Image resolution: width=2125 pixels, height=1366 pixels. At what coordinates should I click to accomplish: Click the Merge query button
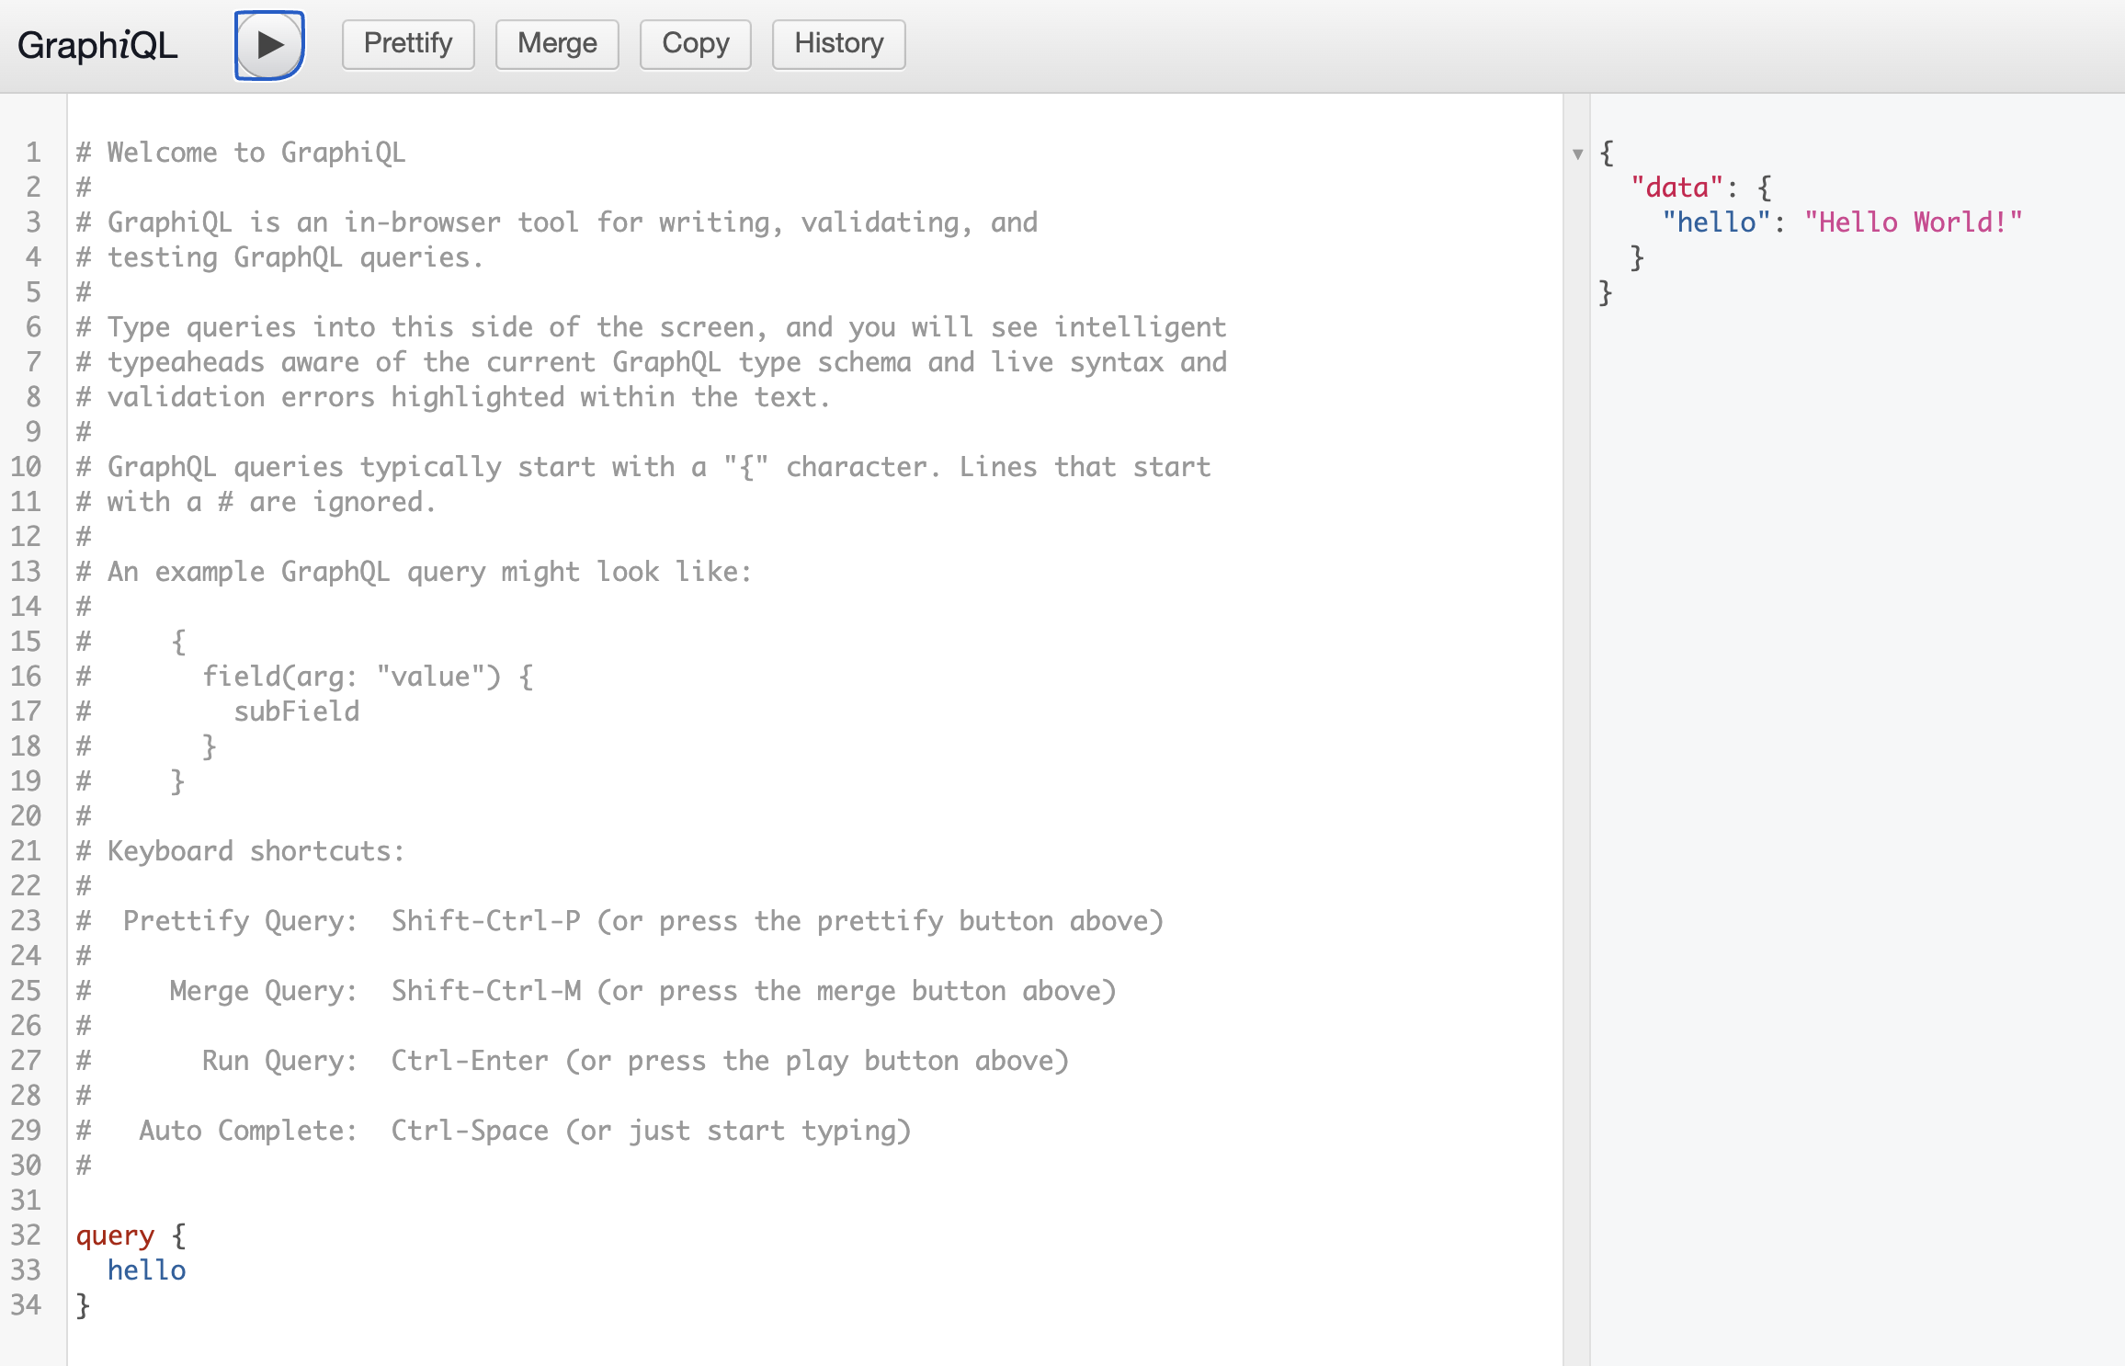(556, 43)
